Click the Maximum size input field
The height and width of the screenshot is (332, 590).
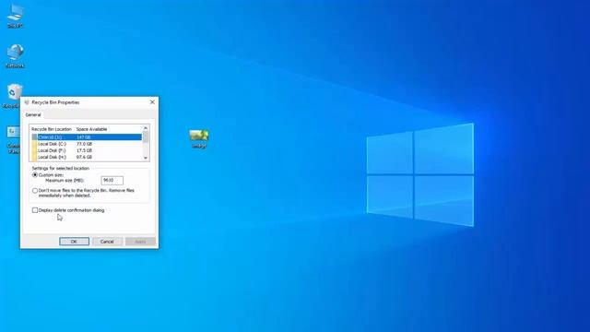pos(112,181)
